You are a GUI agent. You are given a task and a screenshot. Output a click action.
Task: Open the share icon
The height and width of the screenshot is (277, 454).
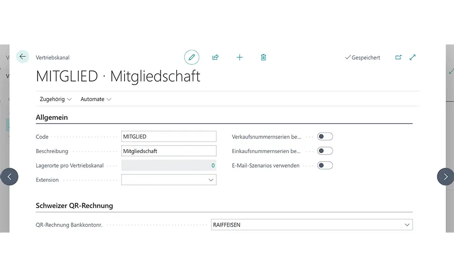(x=215, y=57)
